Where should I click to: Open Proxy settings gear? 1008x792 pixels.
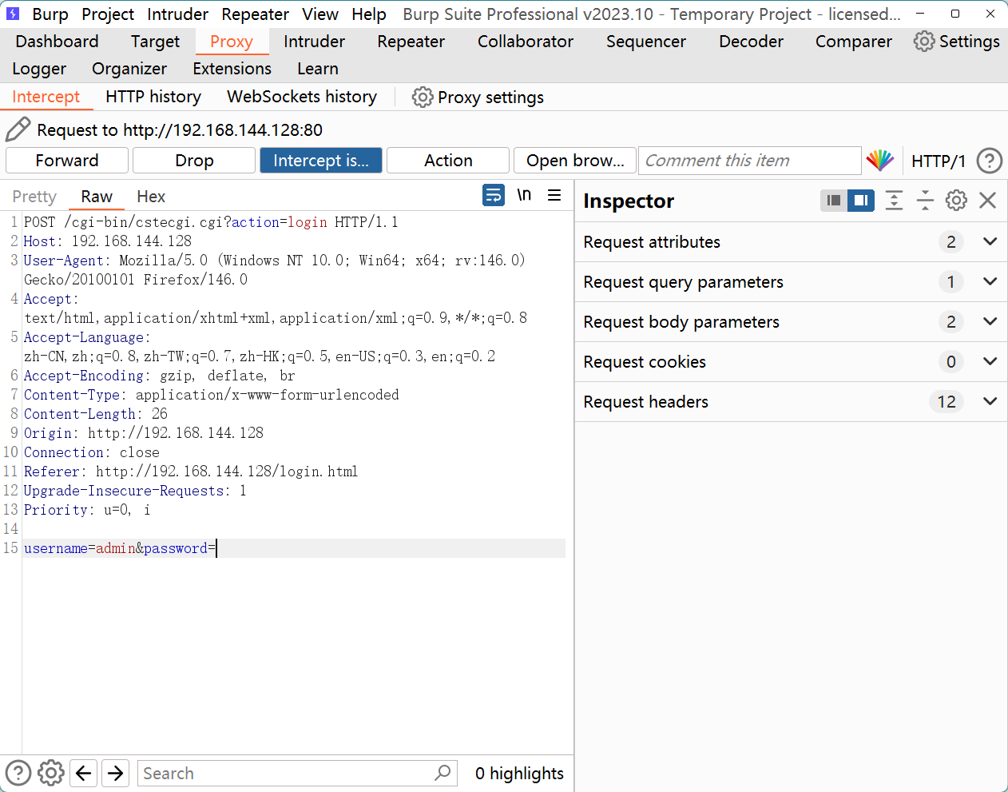click(423, 98)
